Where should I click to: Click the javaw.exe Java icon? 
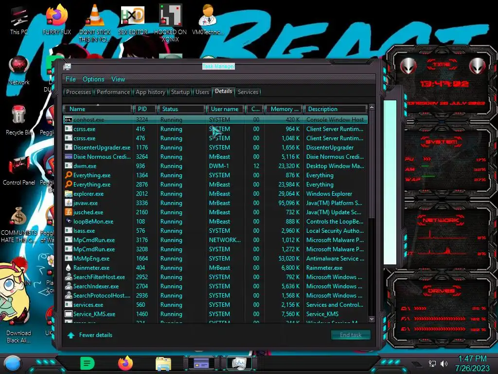point(68,203)
